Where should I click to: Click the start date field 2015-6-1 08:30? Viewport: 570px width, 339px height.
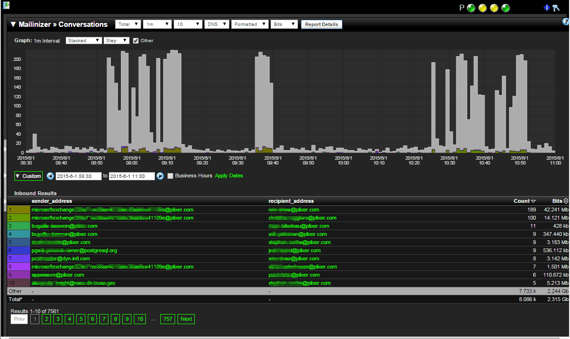[79, 176]
